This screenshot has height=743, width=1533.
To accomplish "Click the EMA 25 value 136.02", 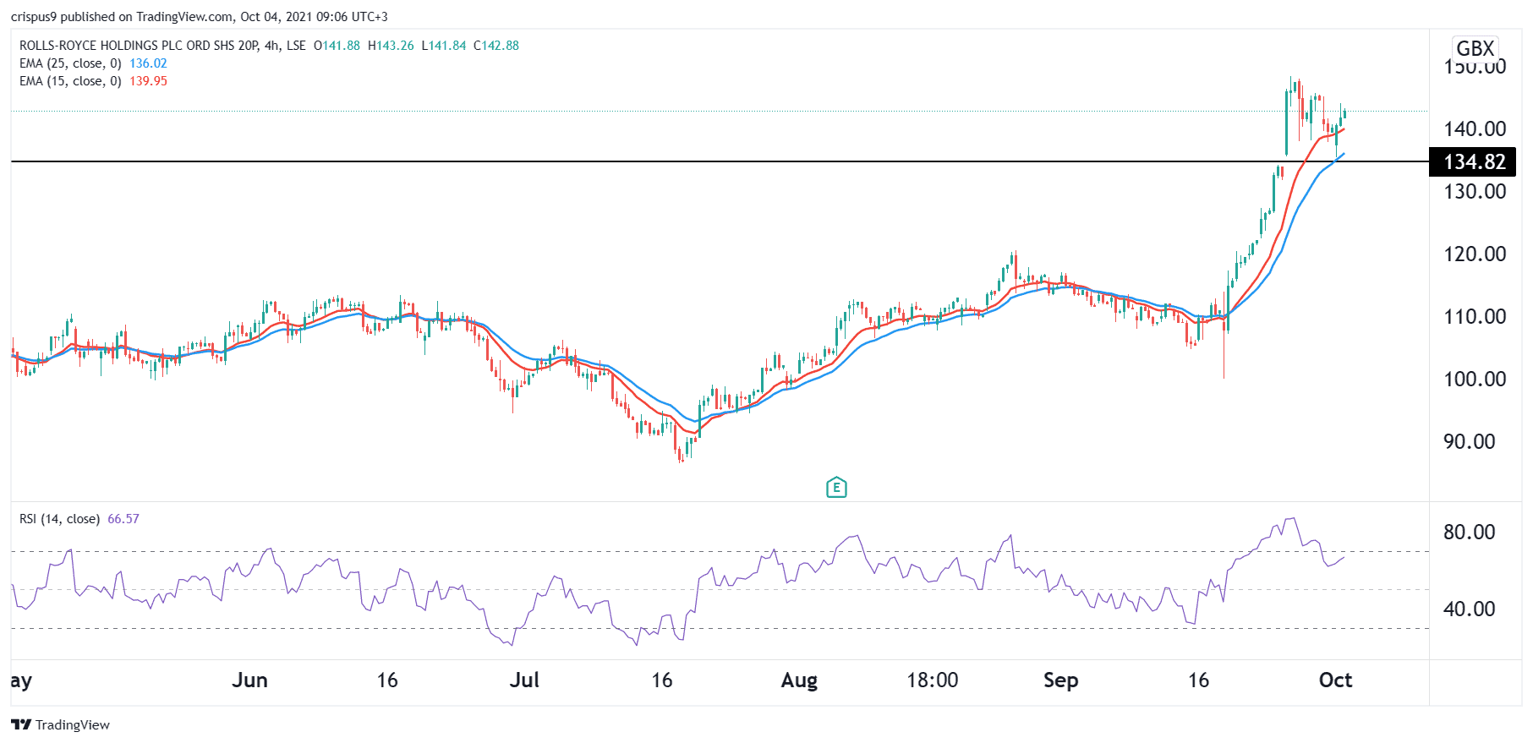I will click(148, 63).
